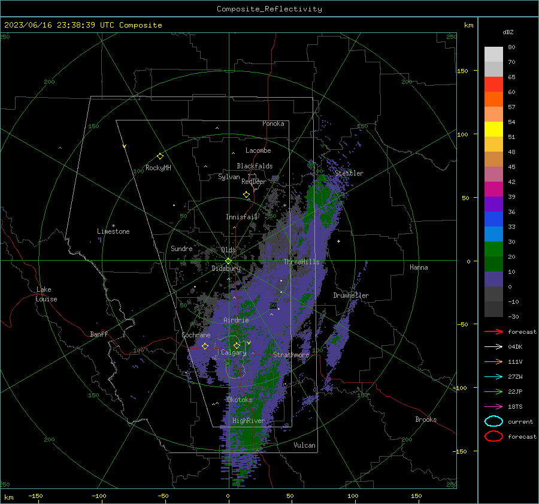The image size is (539, 504).
Task: Click the Ponoka city label
Action: pos(273,123)
